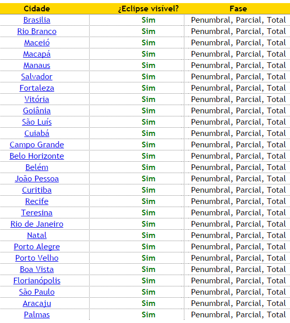This screenshot has width=290, height=323.
Task: Open the Rio de Janeiro link
Action: pyautogui.click(x=37, y=224)
